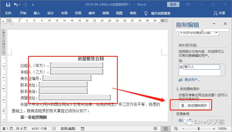
Task: Click the 身份证编号 input field
Action: 67,78
